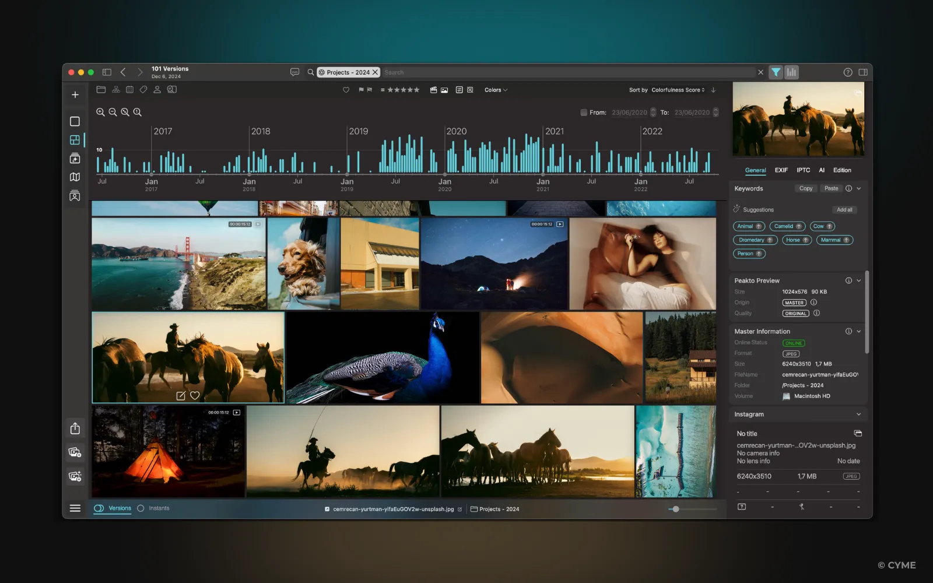Toggle the favorites heart filter
The width and height of the screenshot is (933, 583).
coord(346,90)
